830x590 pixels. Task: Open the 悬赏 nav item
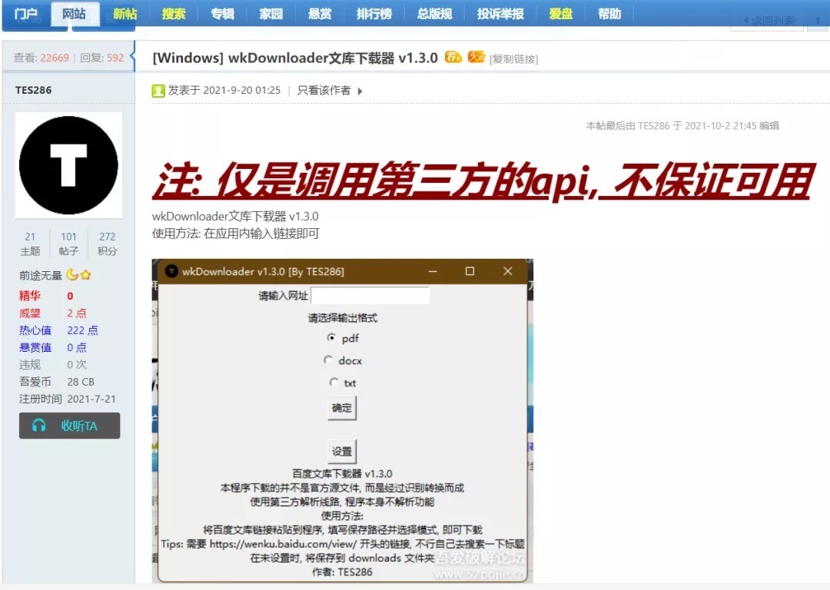click(x=320, y=14)
